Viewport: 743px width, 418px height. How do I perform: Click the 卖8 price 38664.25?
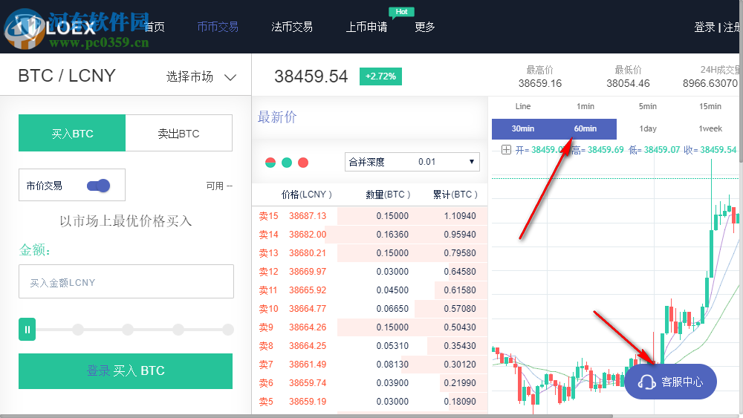pyautogui.click(x=308, y=346)
